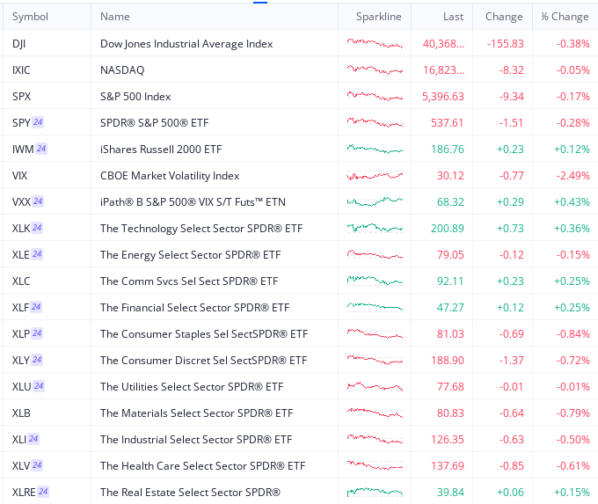This screenshot has height=504, width=598.
Task: Click The Materials Select Sector SPDR® ETF
Action: [x=197, y=413]
